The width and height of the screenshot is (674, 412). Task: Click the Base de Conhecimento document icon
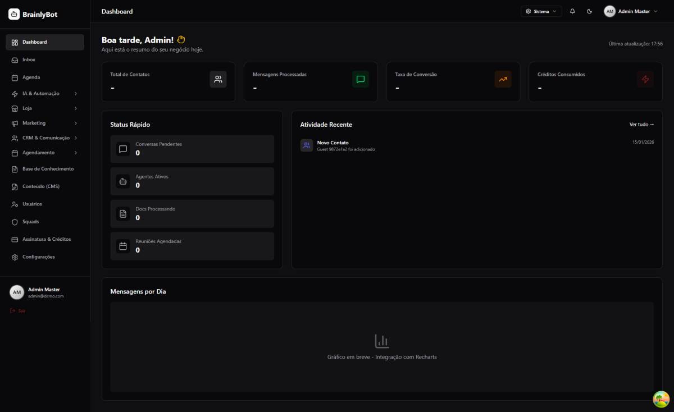pyautogui.click(x=15, y=169)
